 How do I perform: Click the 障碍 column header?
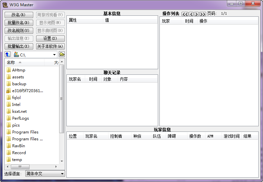point(177,136)
